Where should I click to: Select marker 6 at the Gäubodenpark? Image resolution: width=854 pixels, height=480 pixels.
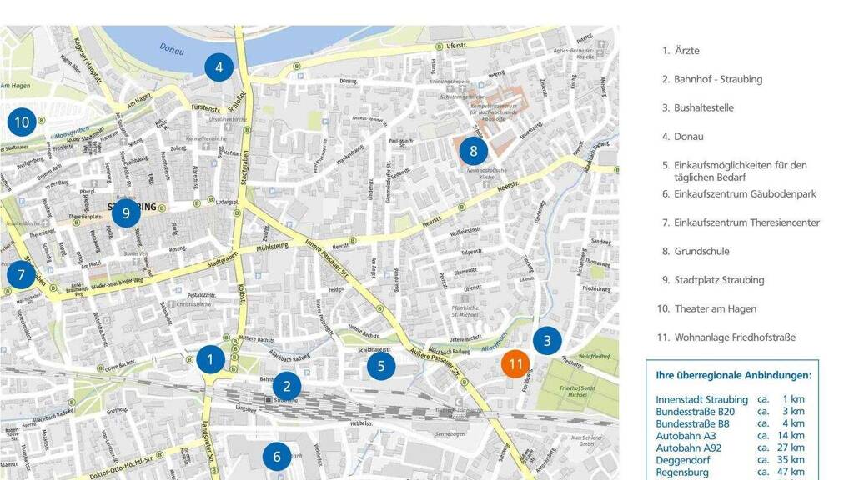pyautogui.click(x=277, y=456)
